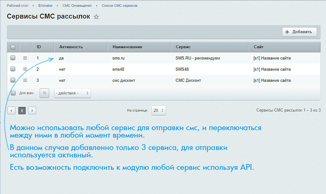Check the select-all checkbox in table header

(13, 47)
